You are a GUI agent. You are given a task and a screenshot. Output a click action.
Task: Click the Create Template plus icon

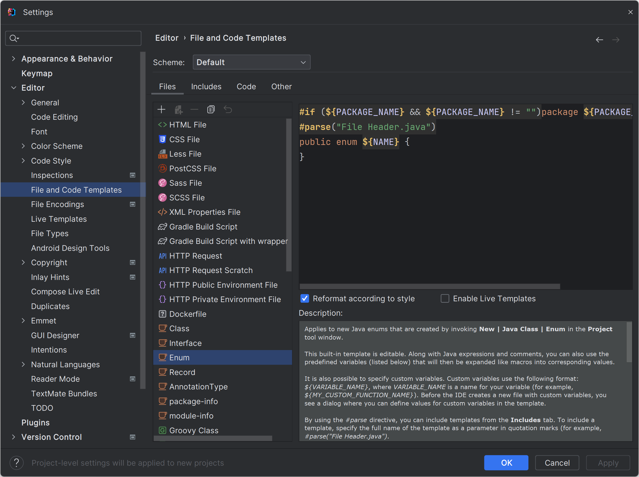pyautogui.click(x=161, y=109)
